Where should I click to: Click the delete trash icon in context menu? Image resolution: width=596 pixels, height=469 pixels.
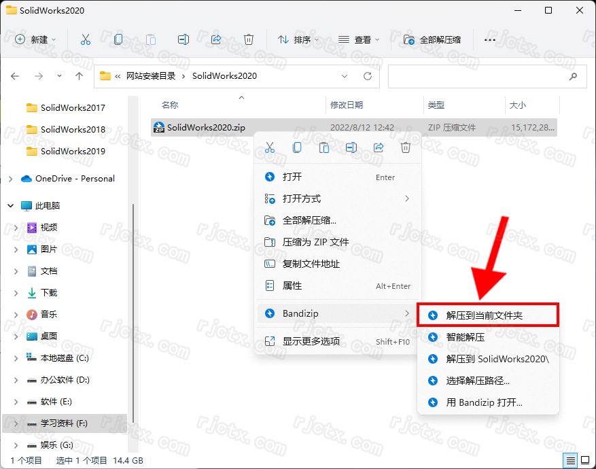[x=406, y=147]
